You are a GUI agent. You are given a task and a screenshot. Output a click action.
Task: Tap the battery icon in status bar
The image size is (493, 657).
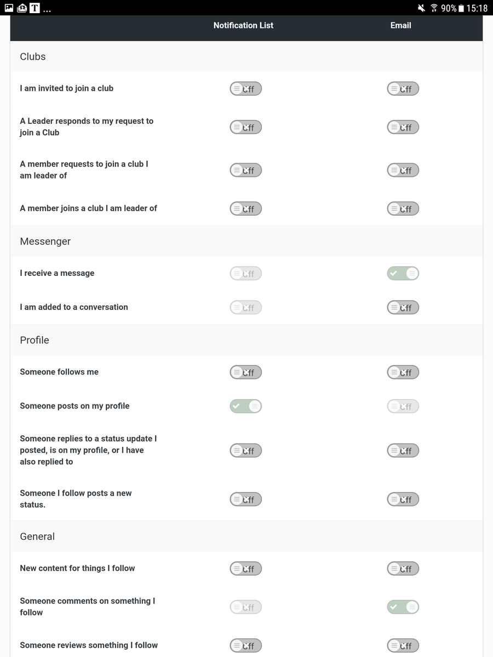[461, 8]
